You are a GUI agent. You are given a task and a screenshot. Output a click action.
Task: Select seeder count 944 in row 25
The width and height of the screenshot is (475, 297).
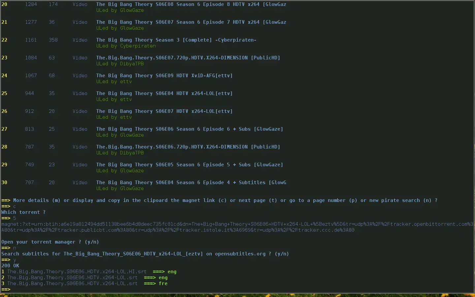click(x=29, y=93)
